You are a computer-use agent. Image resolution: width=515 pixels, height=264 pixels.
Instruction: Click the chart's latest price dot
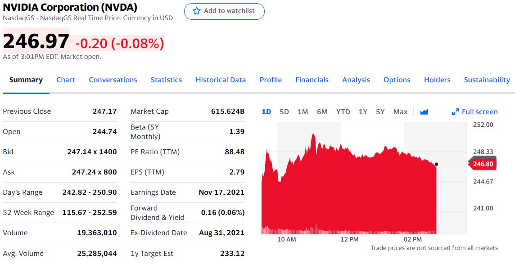pyautogui.click(x=436, y=164)
